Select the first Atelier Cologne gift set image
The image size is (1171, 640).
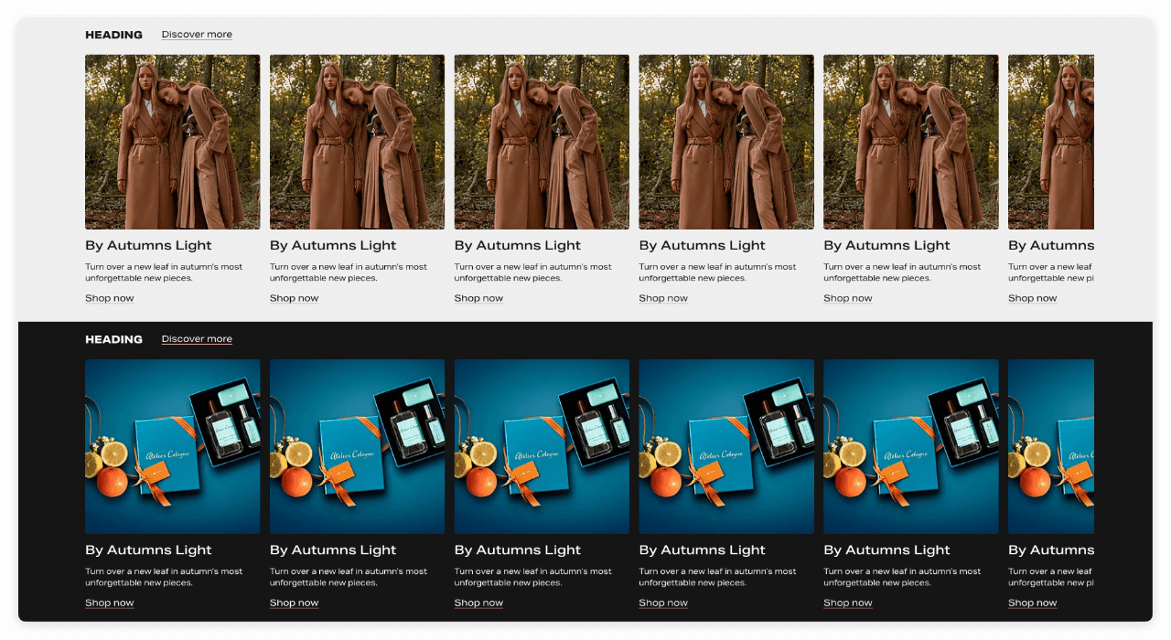click(172, 446)
